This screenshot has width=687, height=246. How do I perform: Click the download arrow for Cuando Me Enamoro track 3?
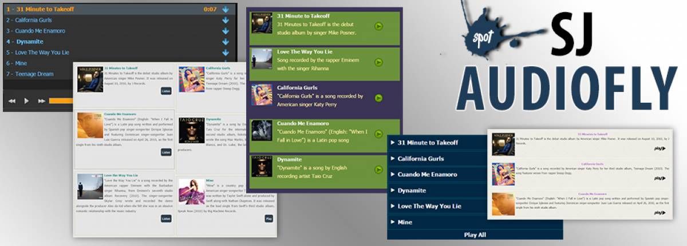pos(226,31)
